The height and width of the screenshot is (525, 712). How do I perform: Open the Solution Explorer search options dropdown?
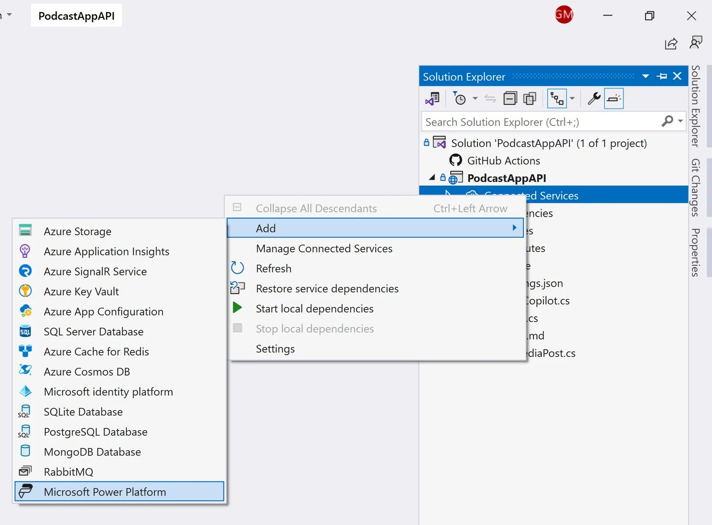tap(680, 121)
